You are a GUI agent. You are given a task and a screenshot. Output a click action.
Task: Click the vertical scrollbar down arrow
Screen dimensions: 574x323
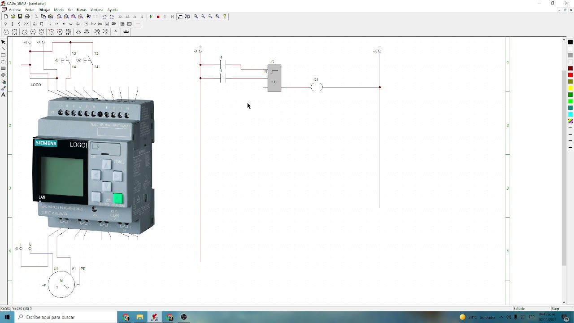click(x=564, y=302)
